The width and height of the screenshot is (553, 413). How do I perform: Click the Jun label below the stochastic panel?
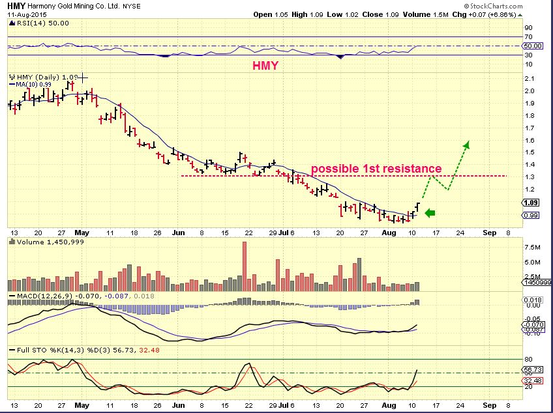pos(179,405)
